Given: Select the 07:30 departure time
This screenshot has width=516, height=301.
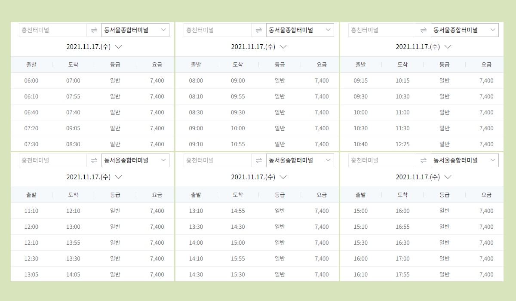Looking at the screenshot, I should (31, 144).
